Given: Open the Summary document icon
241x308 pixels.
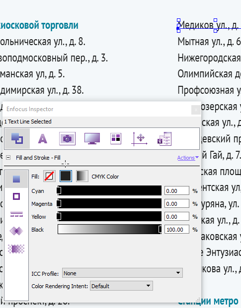Looking at the screenshot, I should tap(164, 139).
